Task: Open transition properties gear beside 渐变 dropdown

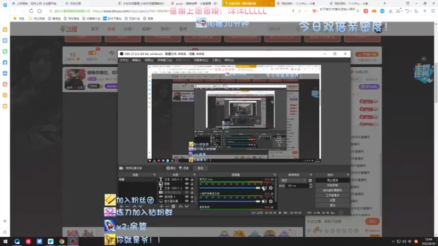Action: coord(310,180)
